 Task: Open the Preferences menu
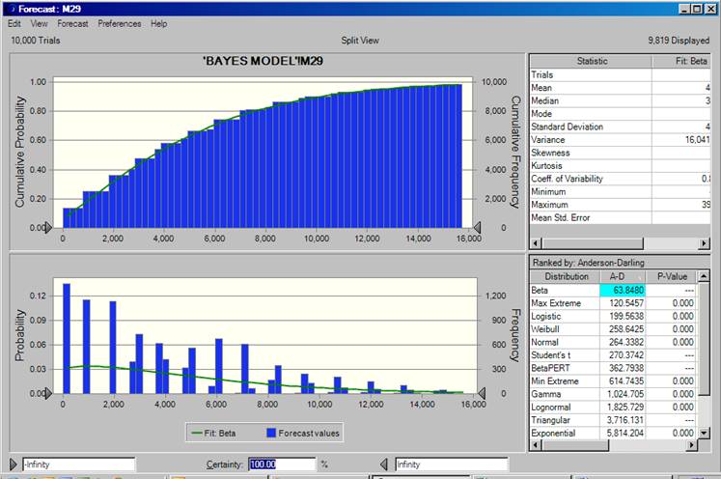click(119, 23)
